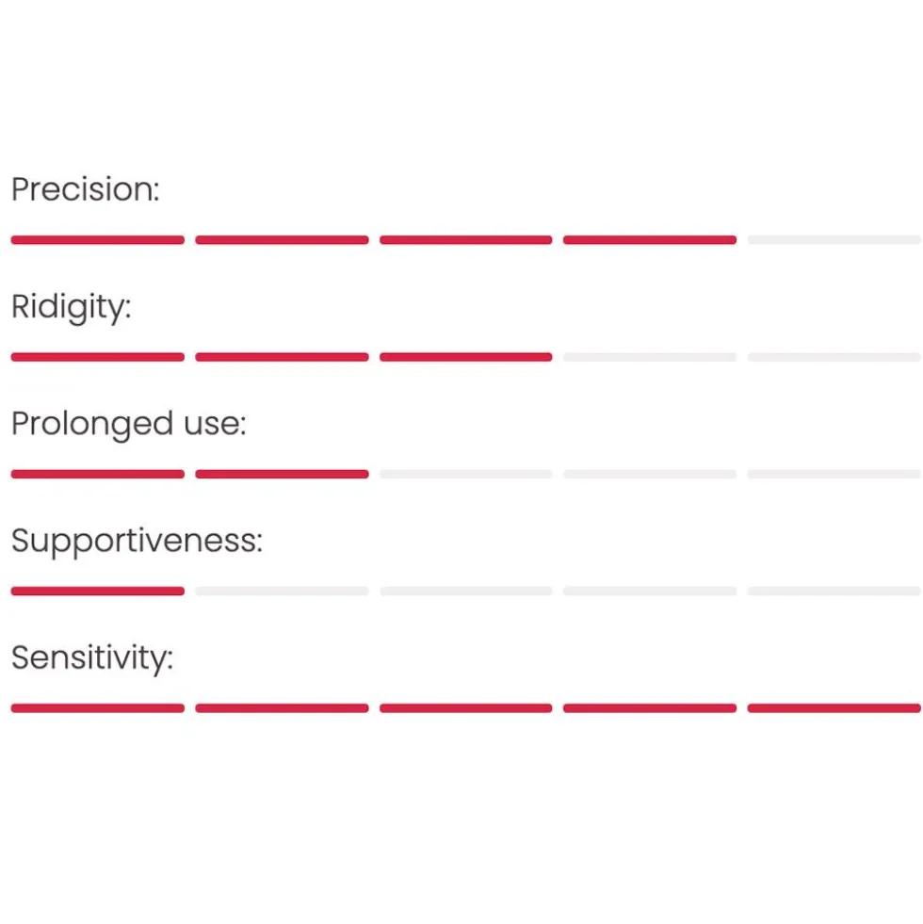Viewport: 923px width, 924px height.
Task: Click the third Ridigity rating segment
Action: pos(465,357)
